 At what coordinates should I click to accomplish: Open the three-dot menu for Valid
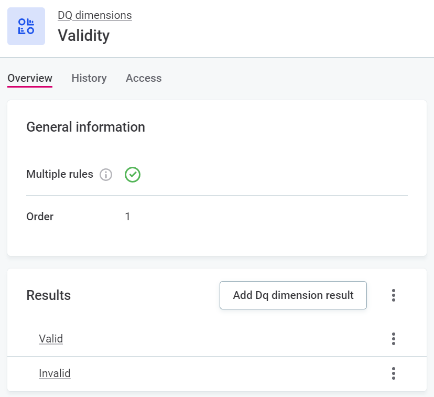(x=393, y=339)
